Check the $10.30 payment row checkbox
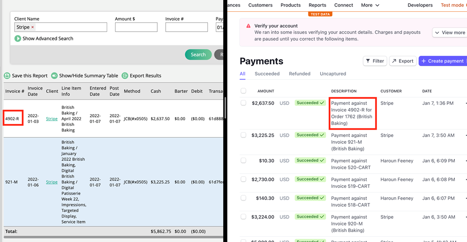Image resolution: width=467 pixels, height=242 pixels. pyautogui.click(x=243, y=161)
